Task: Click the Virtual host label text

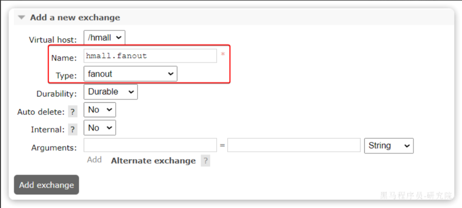Action: 53,40
